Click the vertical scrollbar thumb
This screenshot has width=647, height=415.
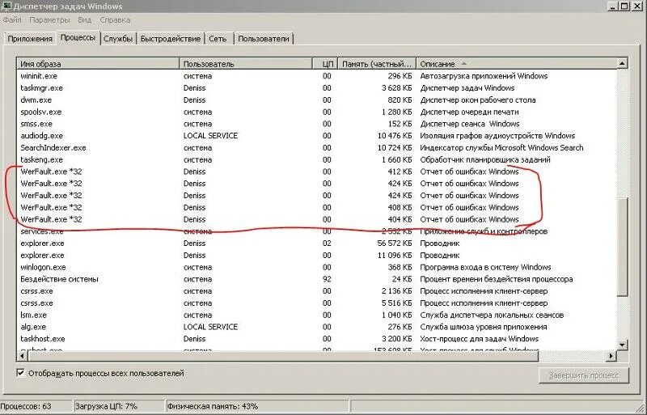click(x=622, y=246)
